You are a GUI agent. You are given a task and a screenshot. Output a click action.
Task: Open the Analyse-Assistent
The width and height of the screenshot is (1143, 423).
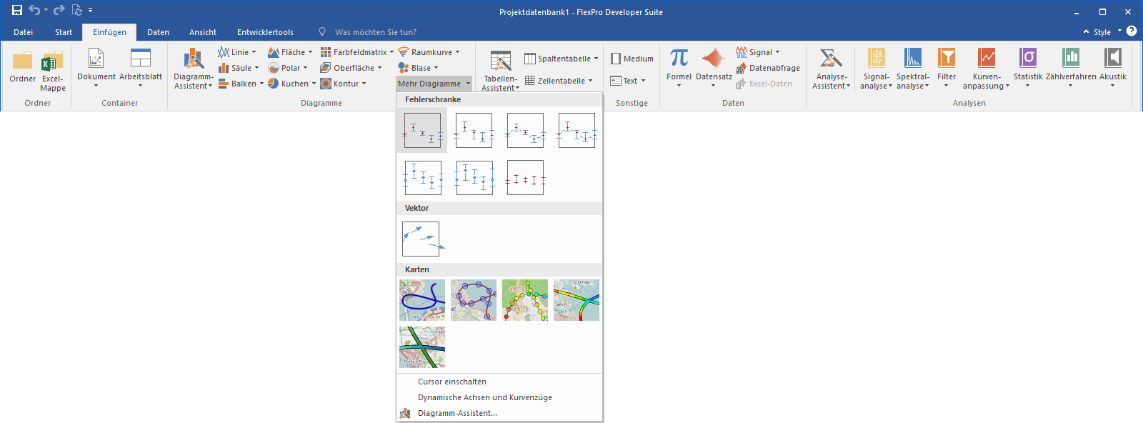coord(832,69)
